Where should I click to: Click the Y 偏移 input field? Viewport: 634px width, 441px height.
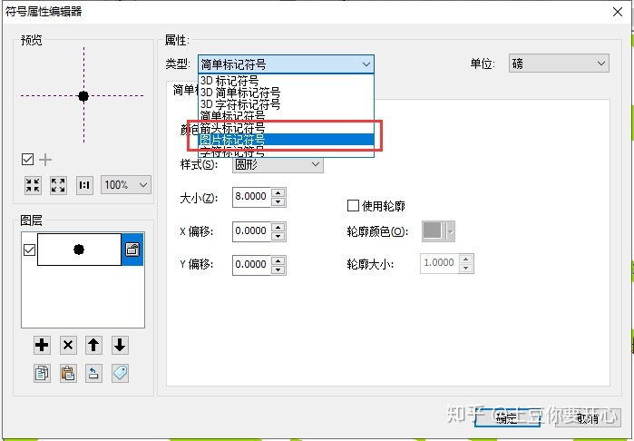251,265
